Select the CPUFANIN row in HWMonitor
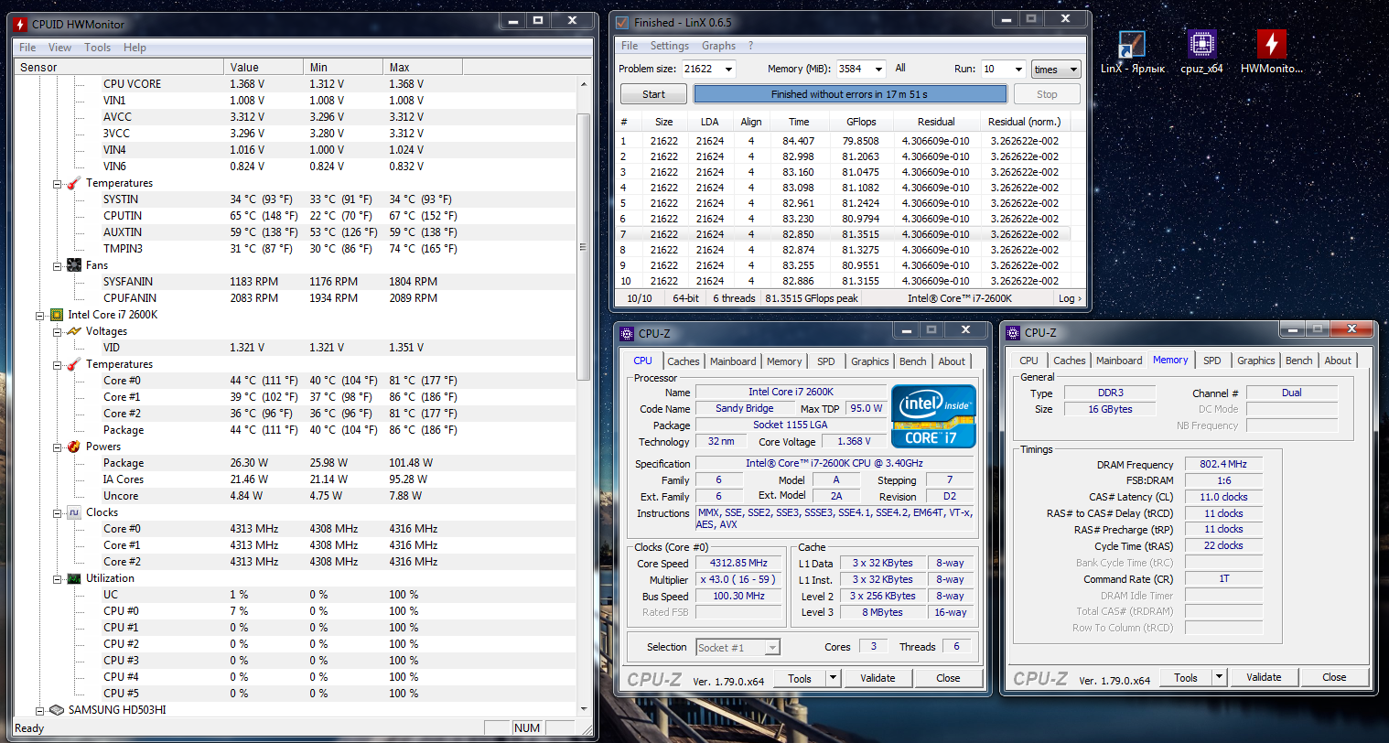Screen dimensions: 1389x743 [296, 298]
